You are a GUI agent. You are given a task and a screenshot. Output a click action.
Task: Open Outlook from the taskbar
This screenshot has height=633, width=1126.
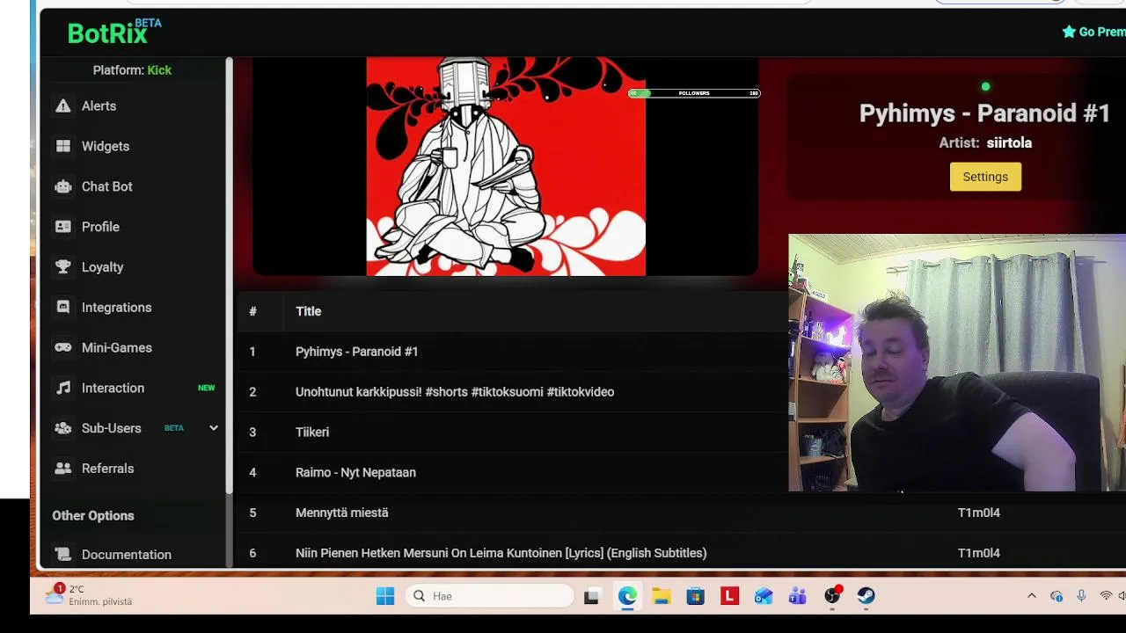tap(764, 596)
